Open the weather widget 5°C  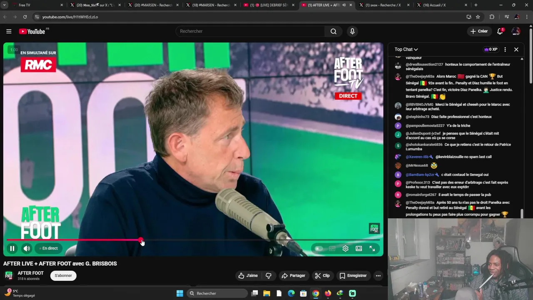[x=20, y=293]
